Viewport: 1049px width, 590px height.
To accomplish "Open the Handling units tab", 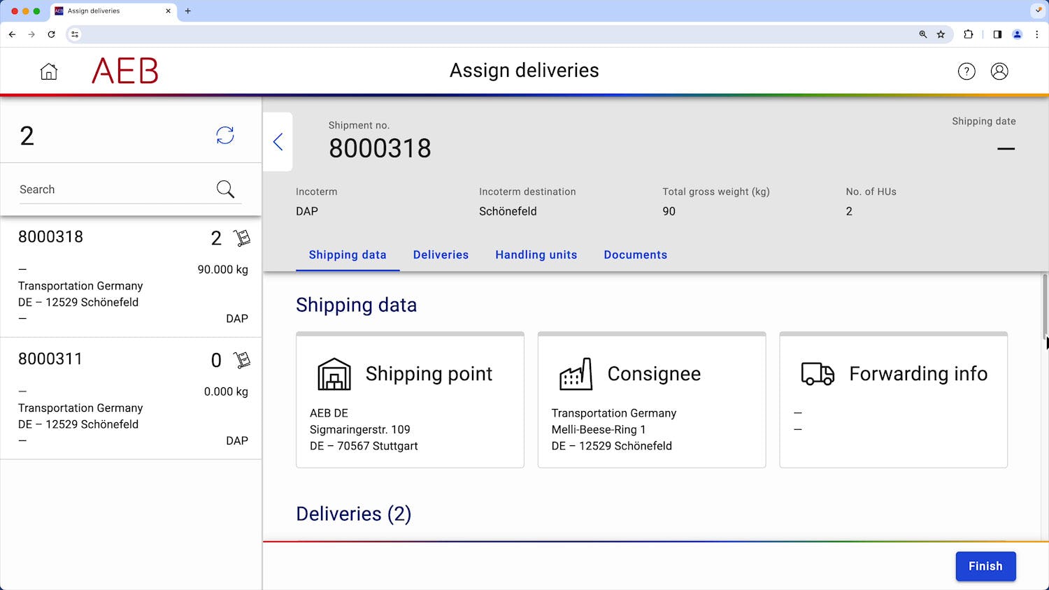I will (x=536, y=254).
